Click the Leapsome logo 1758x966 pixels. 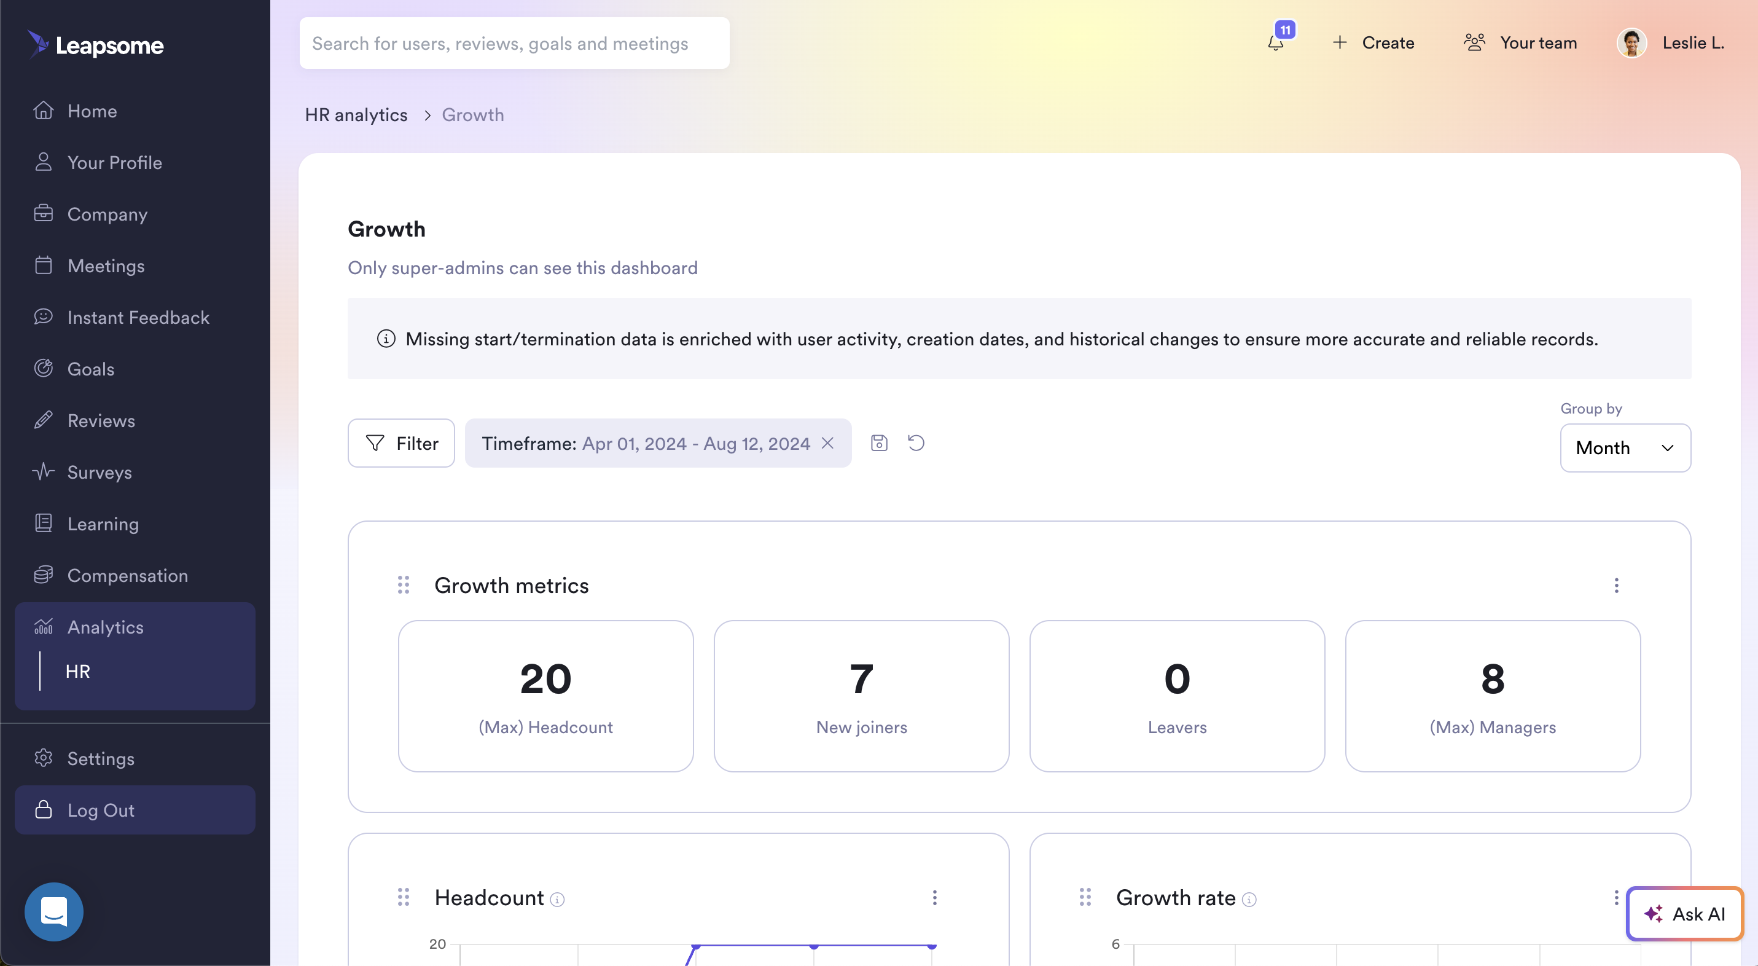(96, 45)
